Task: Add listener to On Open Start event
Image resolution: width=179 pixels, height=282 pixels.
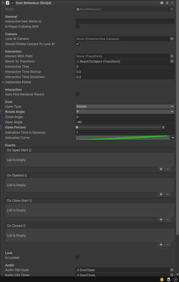Action: 161,169
